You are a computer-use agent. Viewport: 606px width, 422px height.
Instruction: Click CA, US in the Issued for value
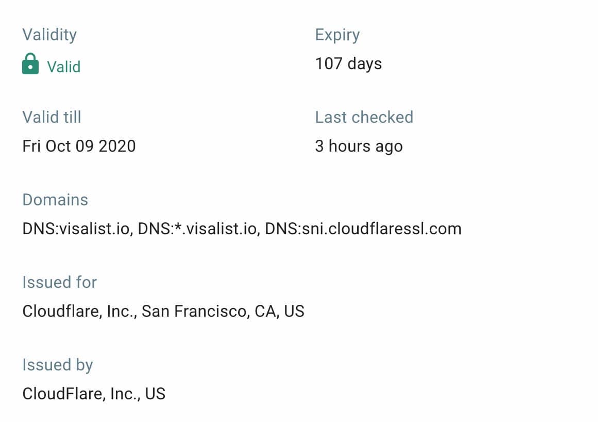[279, 312]
